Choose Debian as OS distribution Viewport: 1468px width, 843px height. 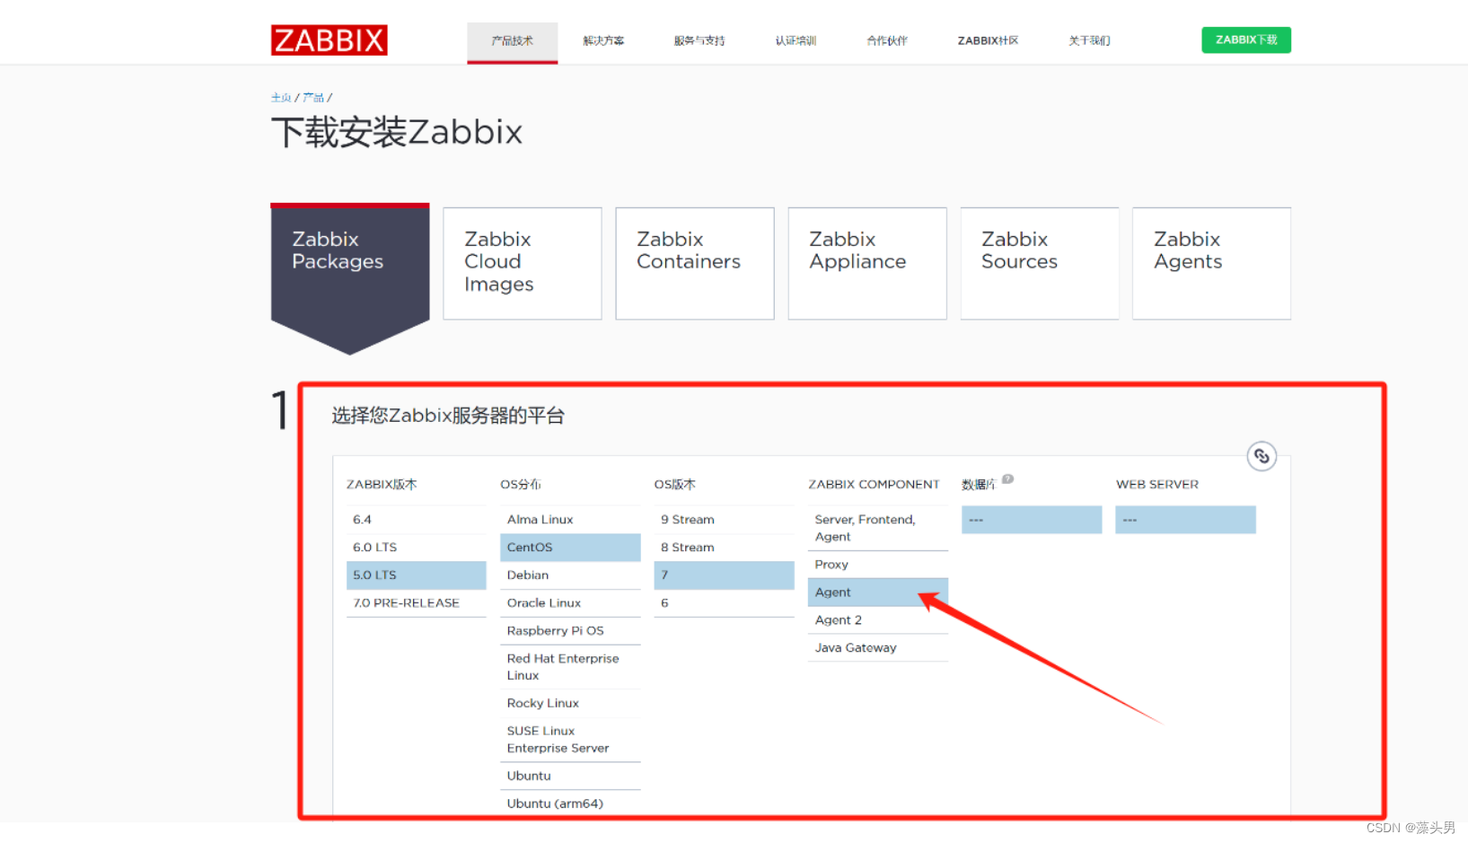570,575
